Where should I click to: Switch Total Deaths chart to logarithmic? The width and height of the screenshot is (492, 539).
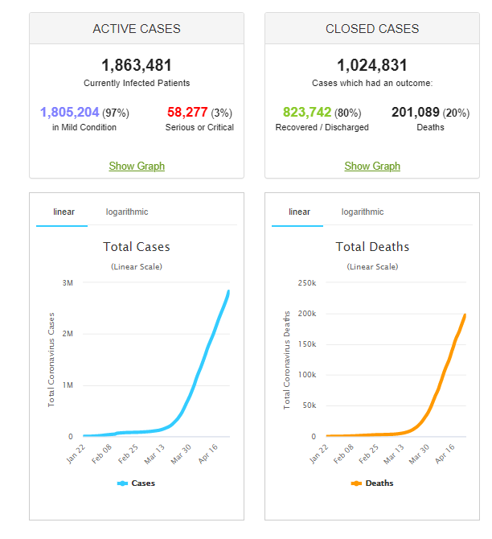pyautogui.click(x=363, y=212)
